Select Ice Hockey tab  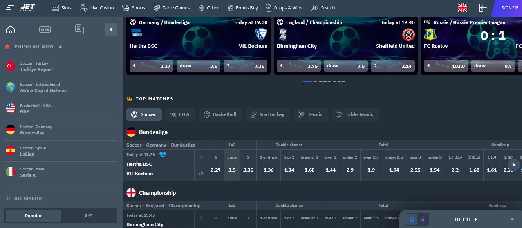pyautogui.click(x=268, y=114)
